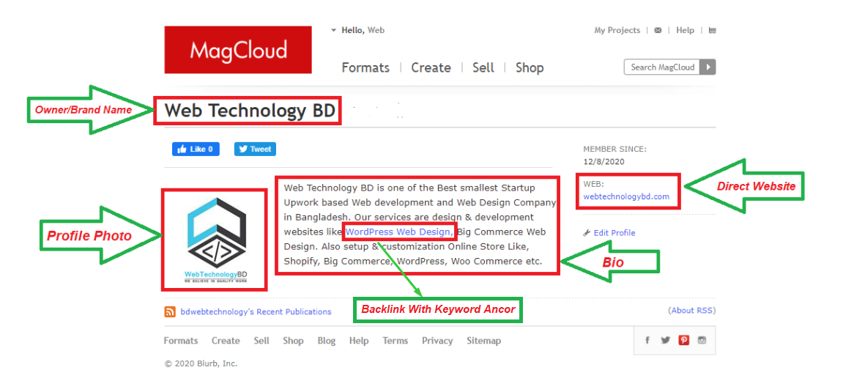The height and width of the screenshot is (384, 854).
Task: Open the shopping cart icon
Action: 713,31
